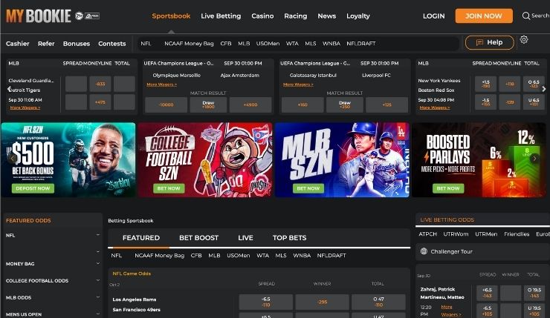Click Deposit Now on the NFL SZN banner

[x=32, y=188]
